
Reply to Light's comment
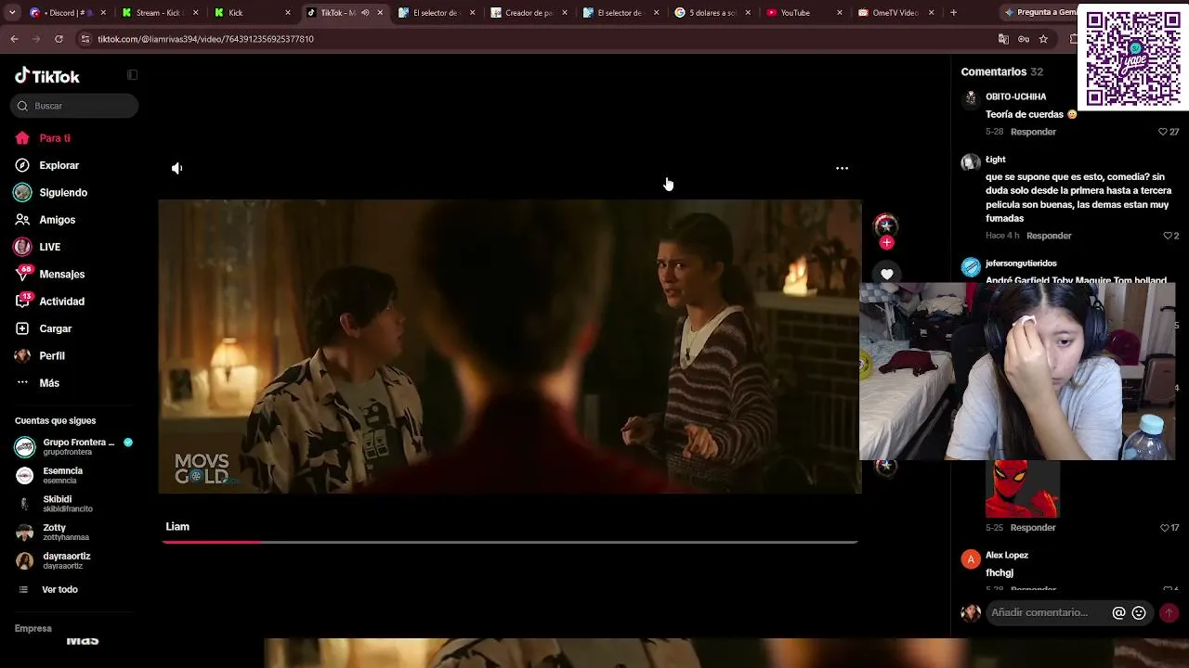(1049, 236)
